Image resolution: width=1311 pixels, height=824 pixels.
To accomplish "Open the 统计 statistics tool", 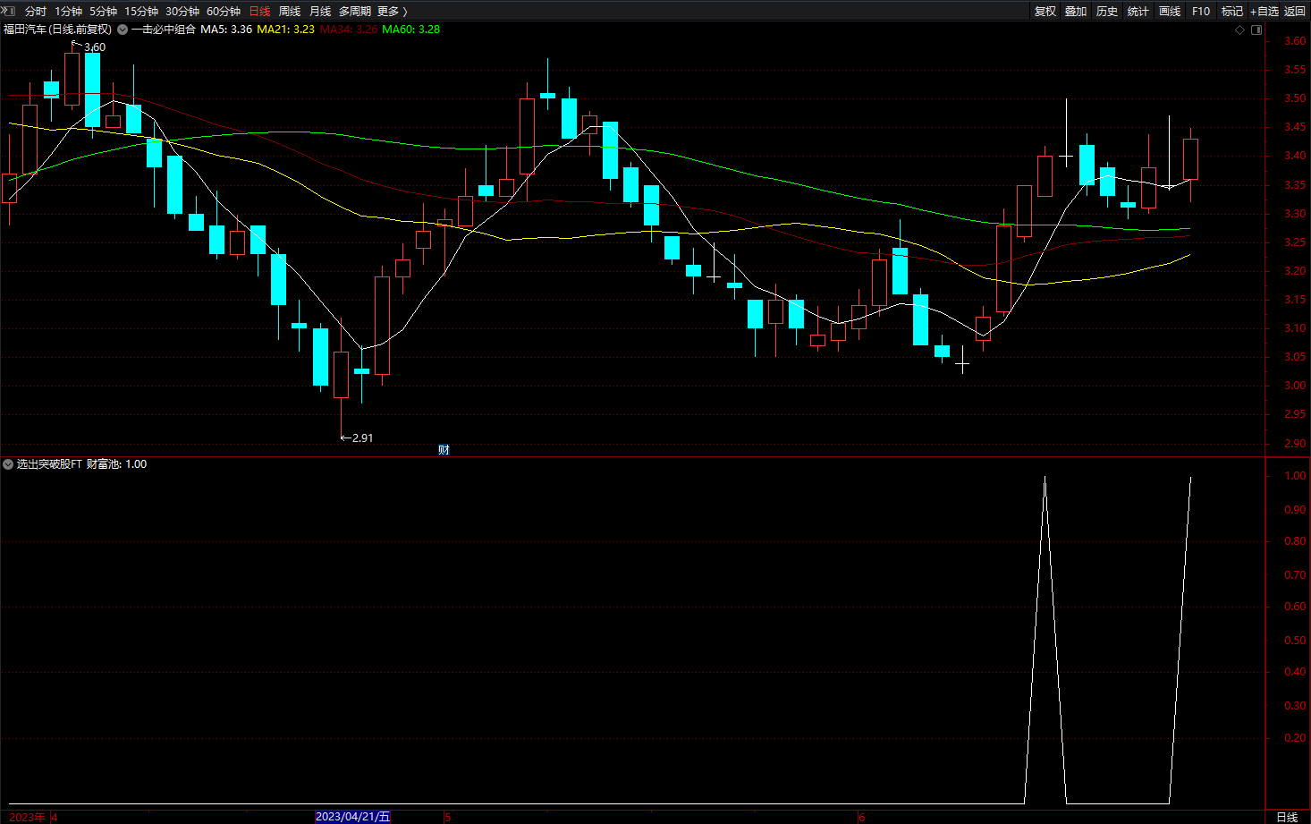I will [x=1138, y=12].
